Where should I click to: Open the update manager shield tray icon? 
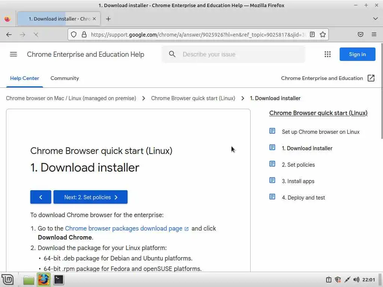(x=338, y=280)
